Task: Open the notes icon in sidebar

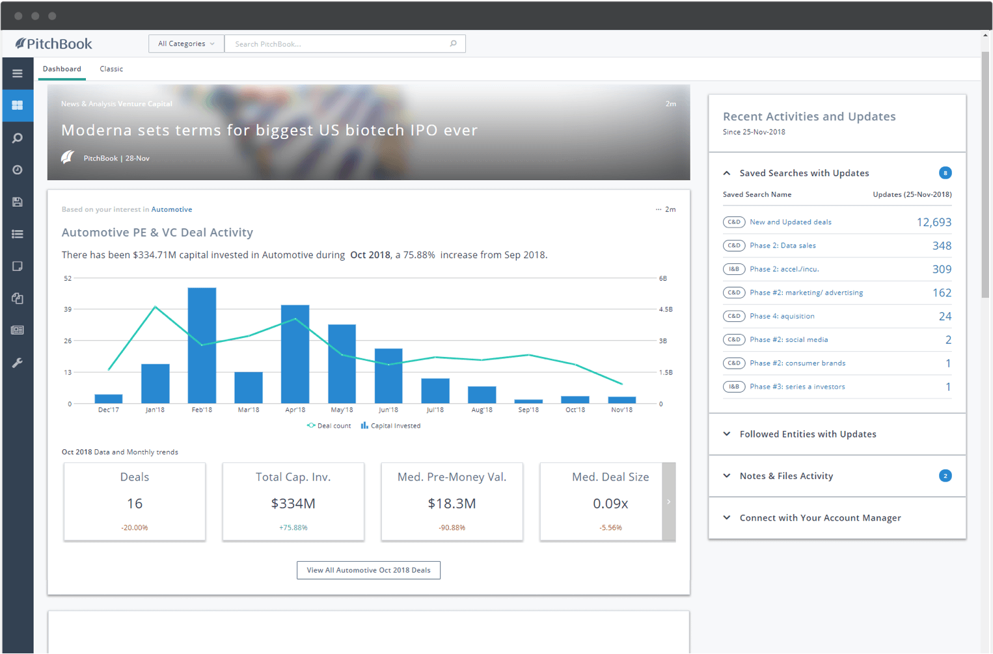Action: 18,266
